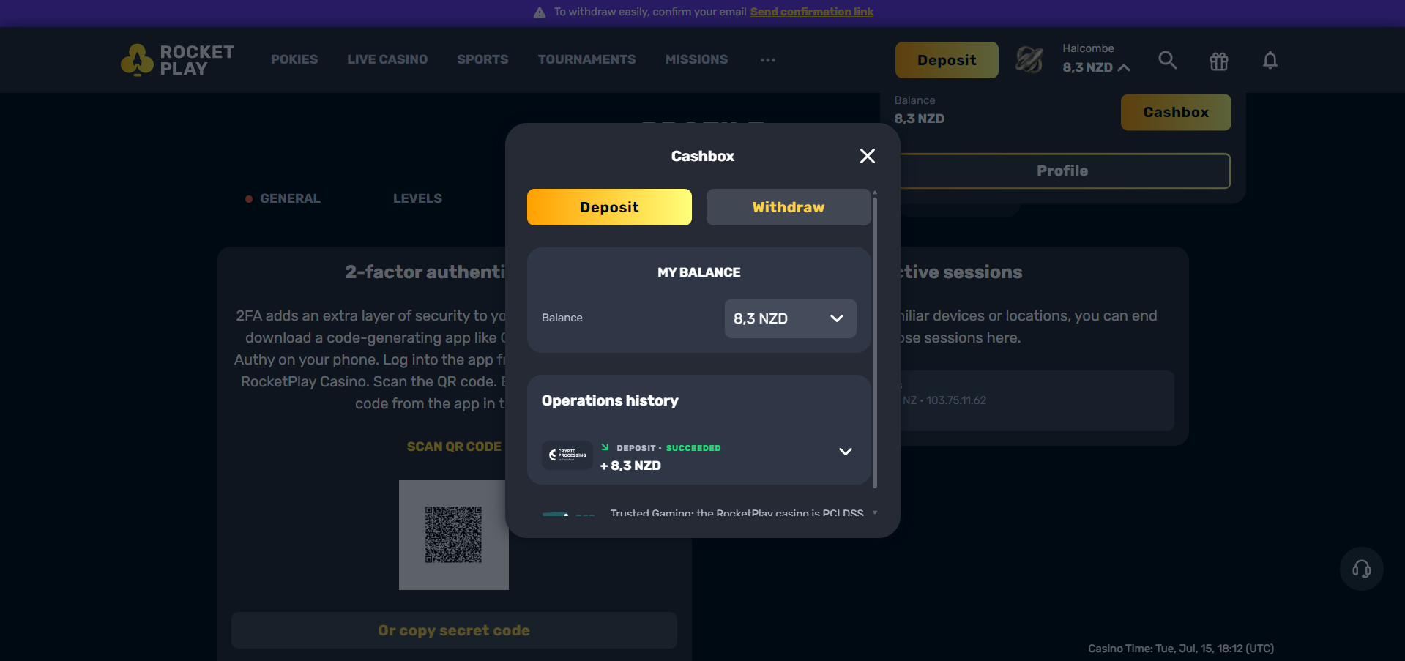Click the scrollbar down arrow in Cashbox
1405x661 pixels.
pyautogui.click(x=875, y=512)
